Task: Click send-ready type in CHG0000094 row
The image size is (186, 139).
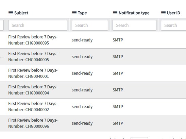Action: (x=82, y=90)
